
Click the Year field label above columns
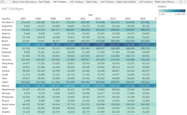[90, 15]
